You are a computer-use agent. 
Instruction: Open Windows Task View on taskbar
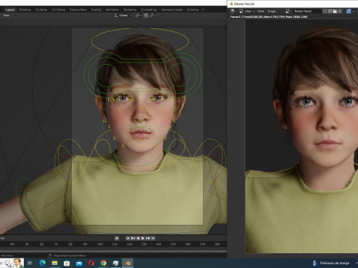pos(30,263)
